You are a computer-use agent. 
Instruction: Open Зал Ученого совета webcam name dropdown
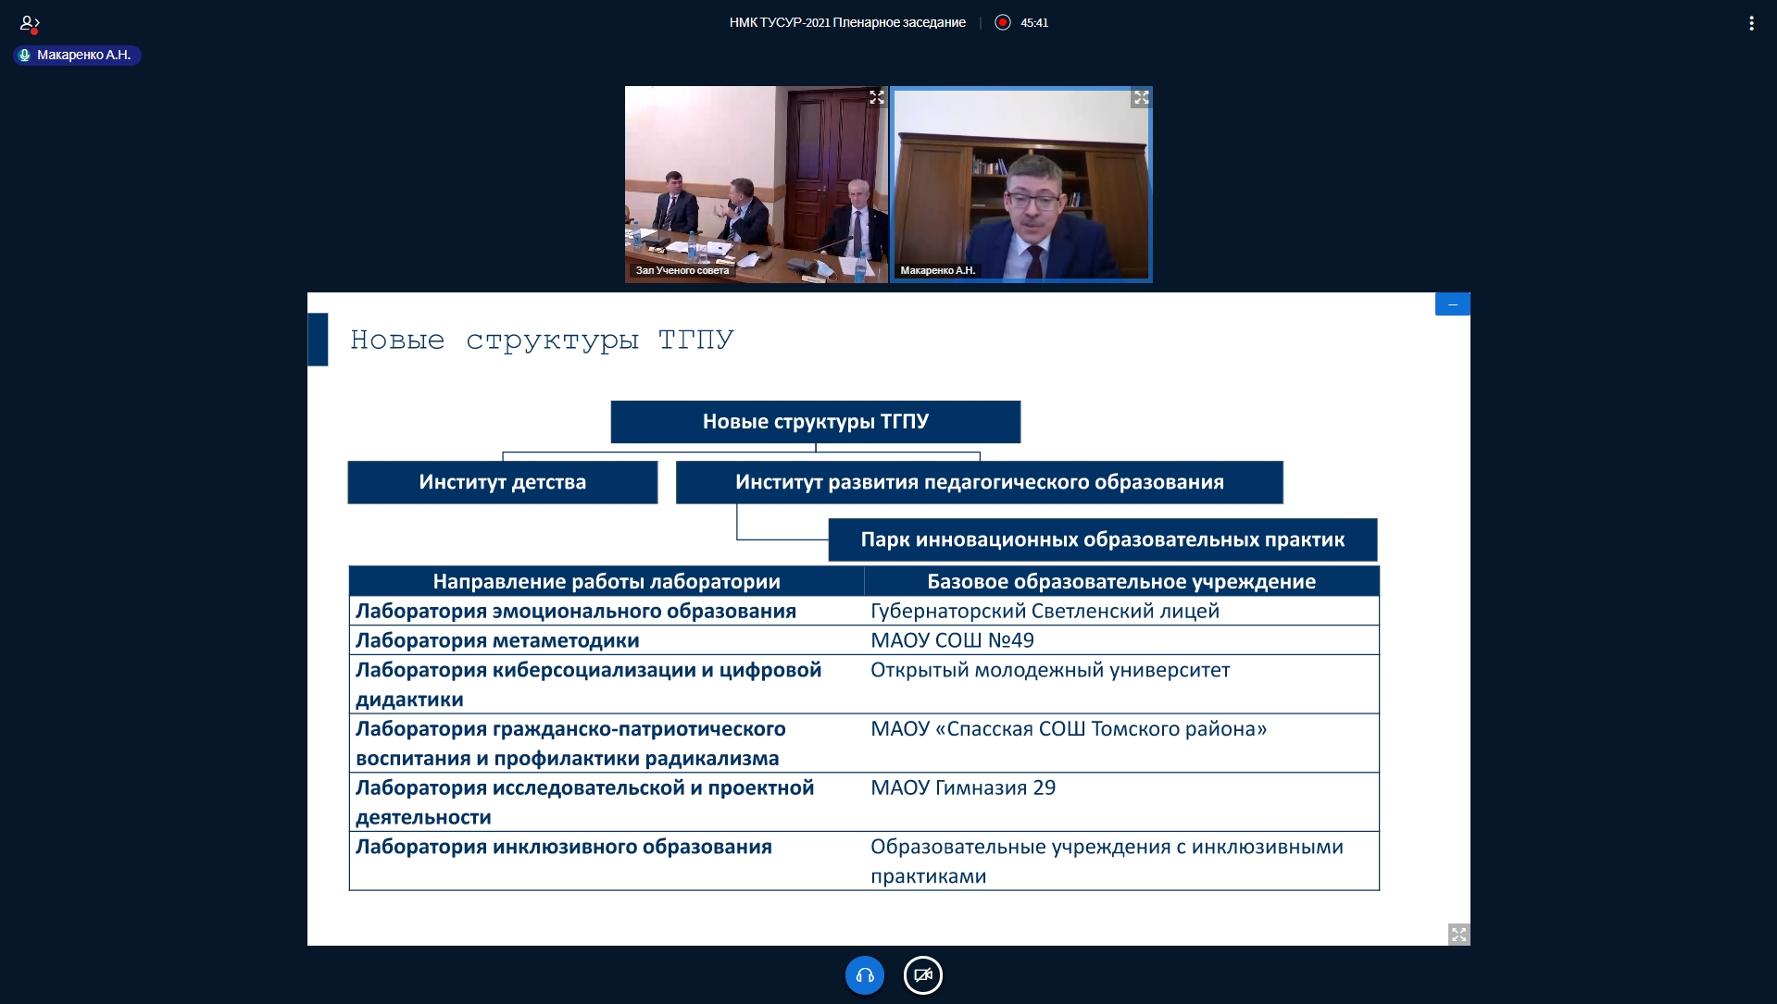(682, 270)
